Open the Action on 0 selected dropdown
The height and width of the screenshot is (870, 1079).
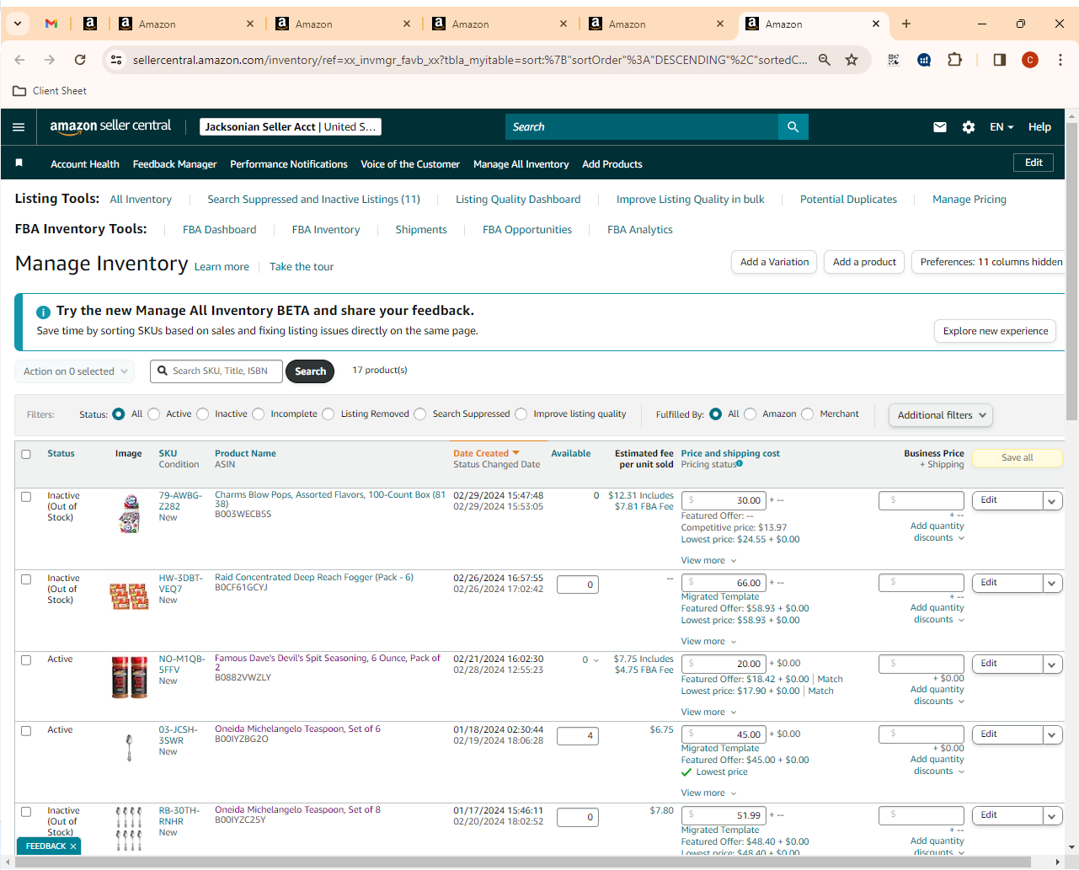[x=75, y=371]
